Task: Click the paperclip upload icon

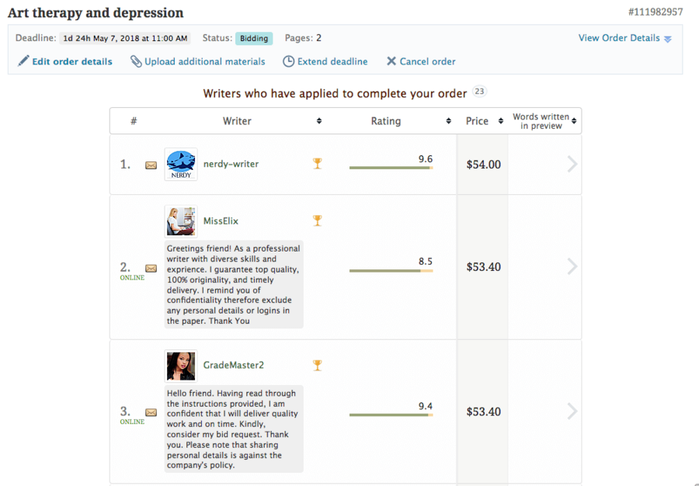Action: [136, 61]
